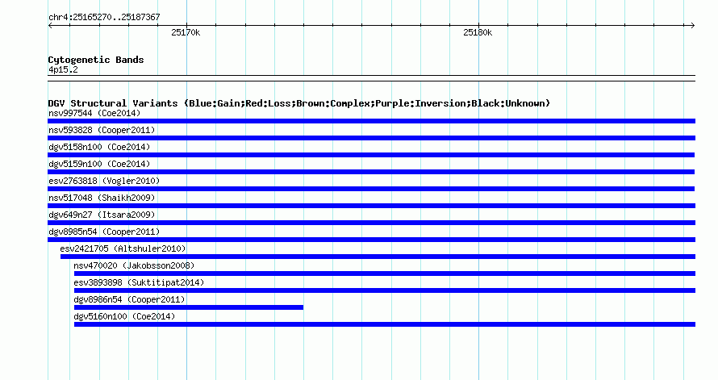Click blue bar under nsv517048
The width and height of the screenshot is (718, 380).
(371, 206)
